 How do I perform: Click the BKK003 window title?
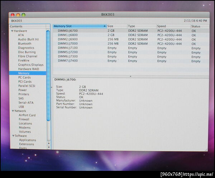coord(108,15)
